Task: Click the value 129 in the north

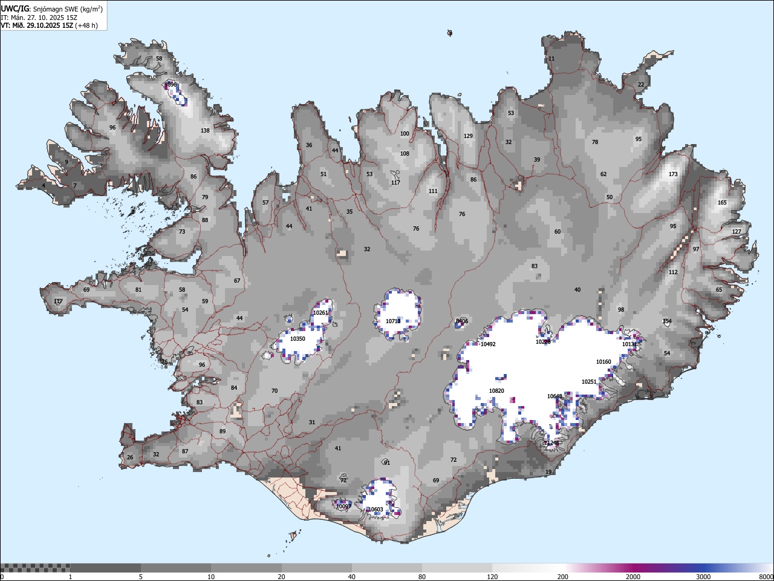Action: click(x=468, y=136)
